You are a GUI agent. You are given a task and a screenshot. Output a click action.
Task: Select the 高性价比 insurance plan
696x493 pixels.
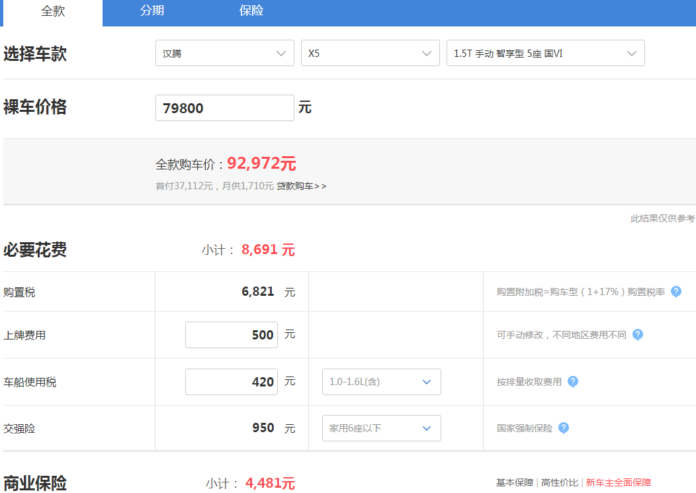[x=559, y=482]
